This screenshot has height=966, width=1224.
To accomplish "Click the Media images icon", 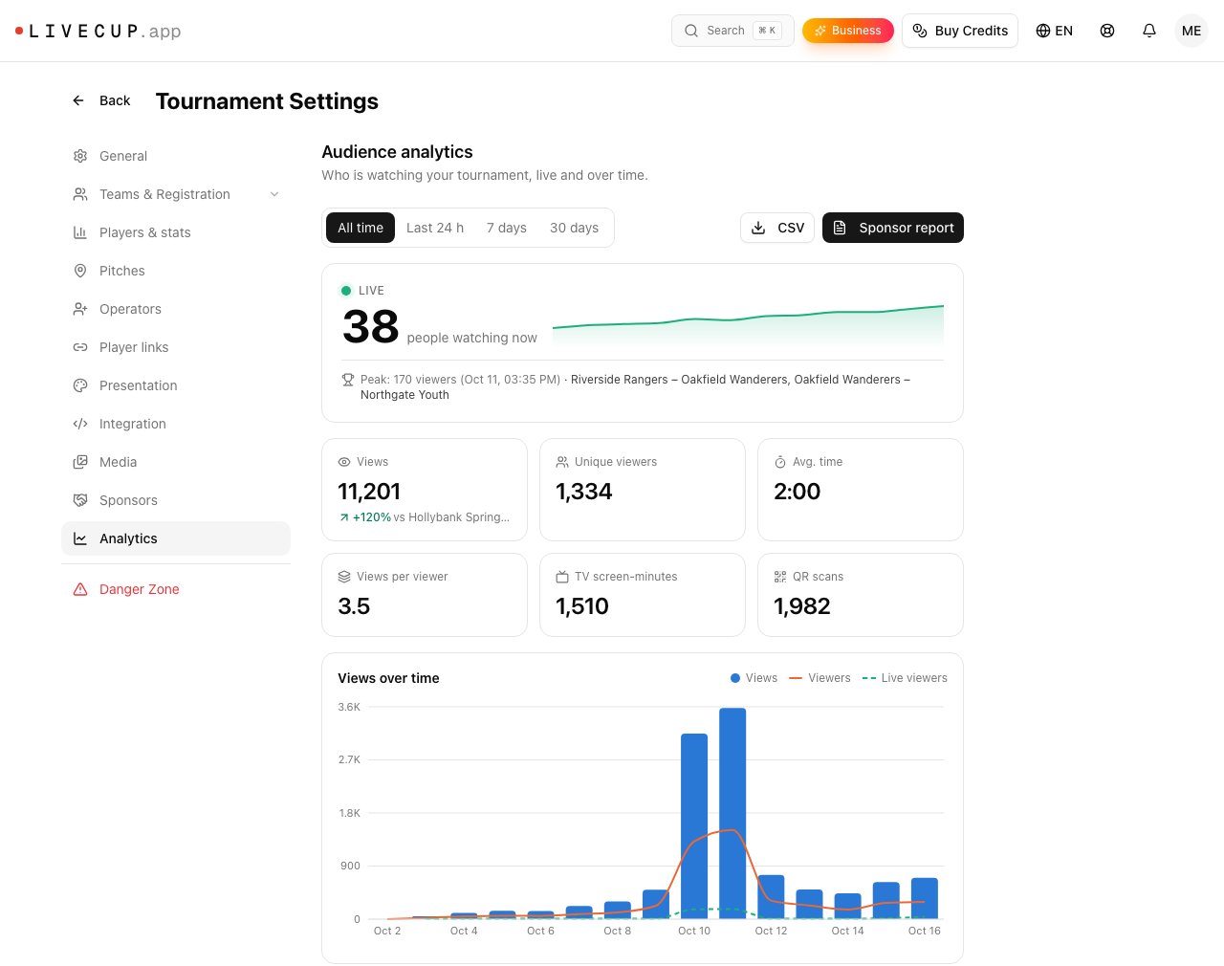I will [x=80, y=462].
